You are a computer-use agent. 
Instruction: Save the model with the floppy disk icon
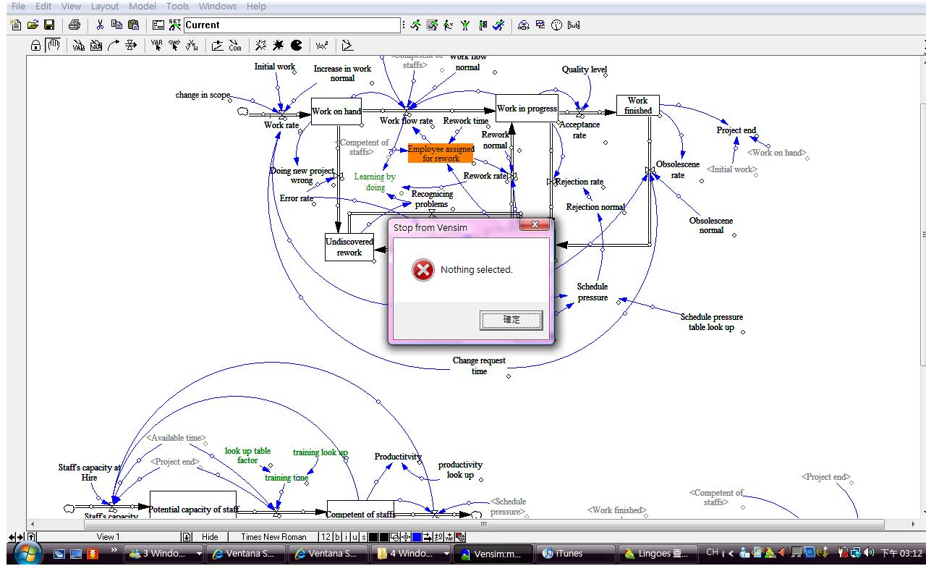click(49, 25)
